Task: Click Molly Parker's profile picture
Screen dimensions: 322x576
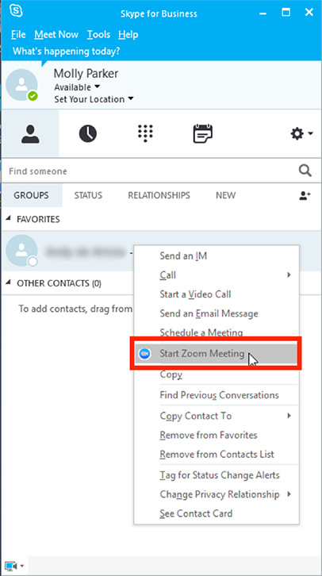Action: coord(21,85)
